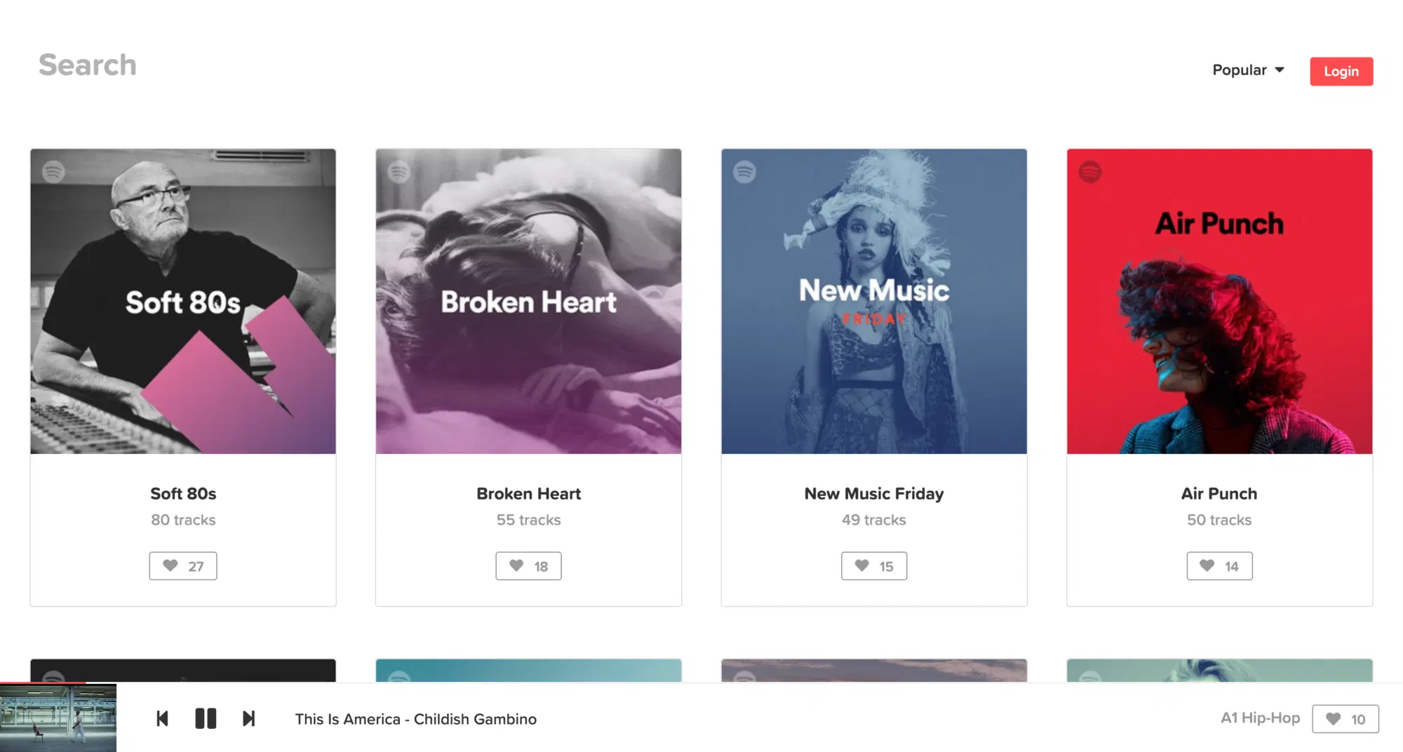Skip to the next track
Image resolution: width=1403 pixels, height=752 pixels.
[248, 718]
